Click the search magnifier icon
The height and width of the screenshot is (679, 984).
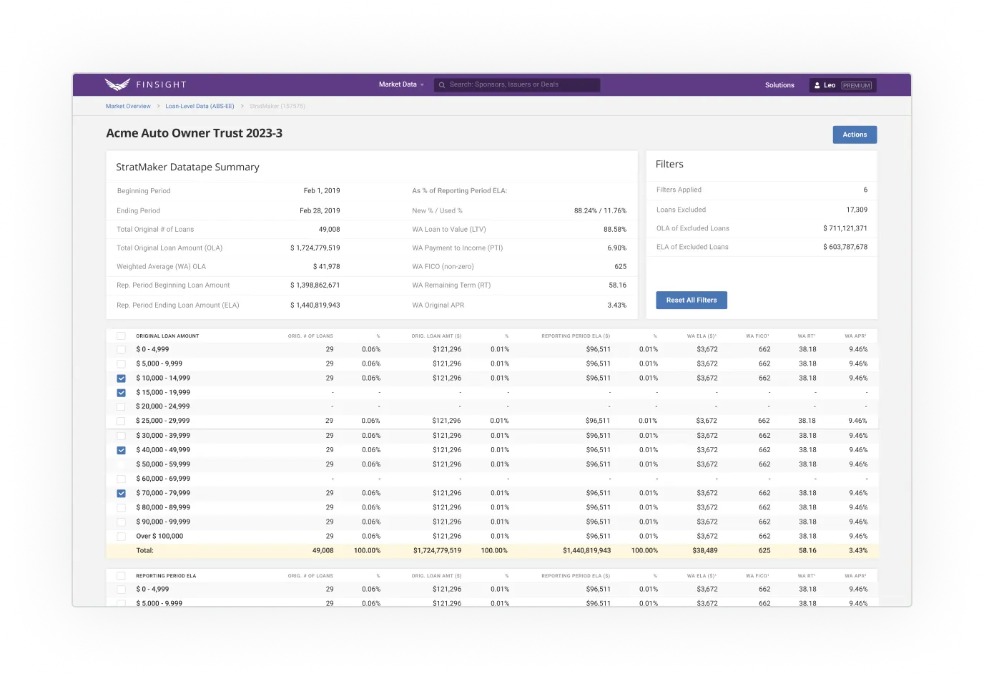[x=442, y=85]
